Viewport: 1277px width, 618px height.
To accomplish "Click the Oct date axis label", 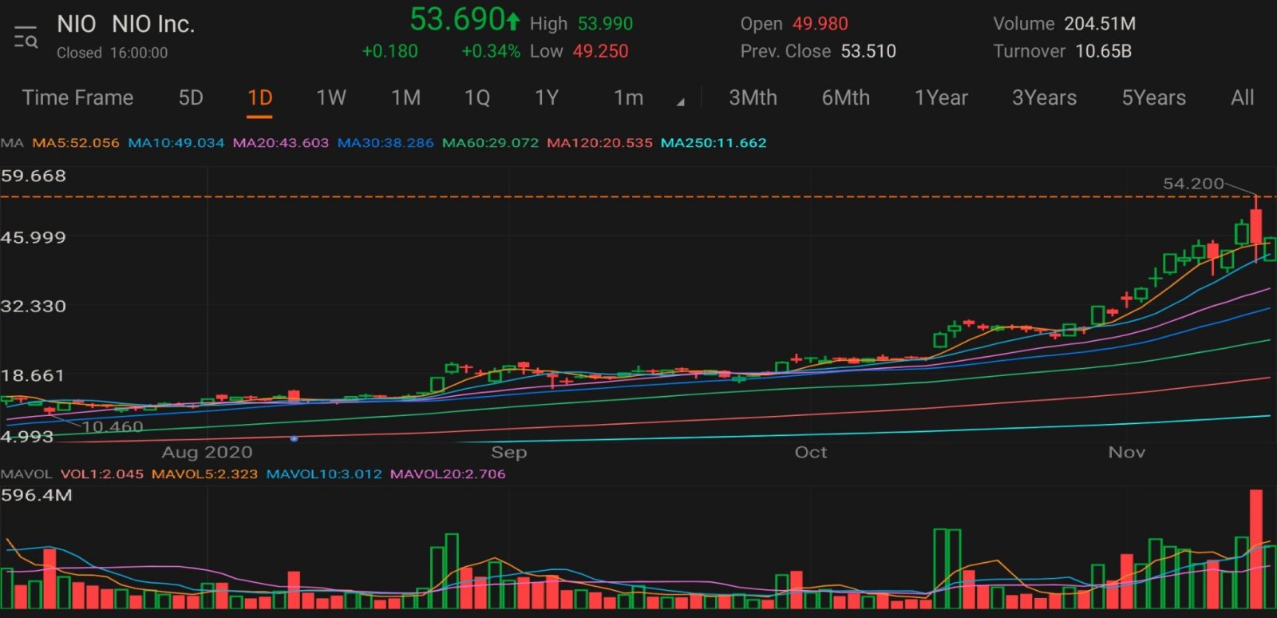I will click(x=811, y=453).
